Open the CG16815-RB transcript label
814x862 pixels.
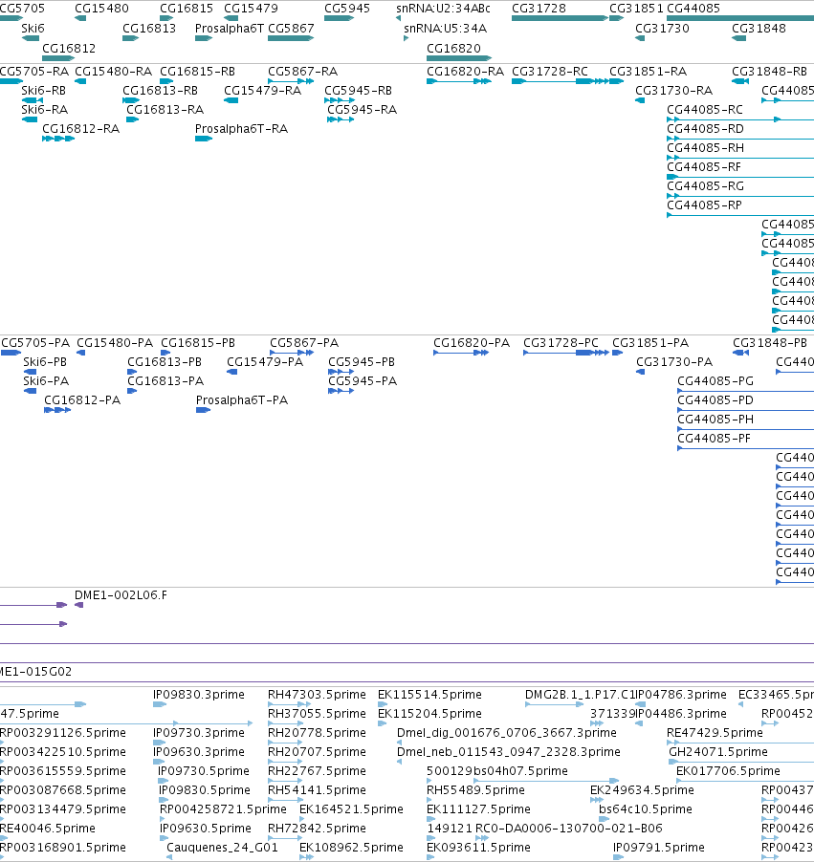(198, 72)
